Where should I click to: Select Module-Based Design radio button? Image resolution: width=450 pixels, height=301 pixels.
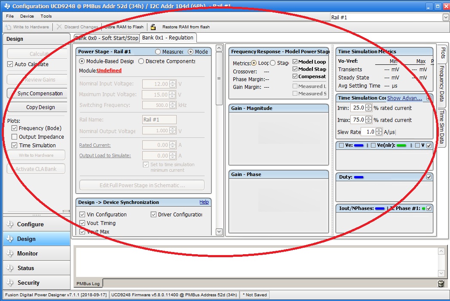82,61
